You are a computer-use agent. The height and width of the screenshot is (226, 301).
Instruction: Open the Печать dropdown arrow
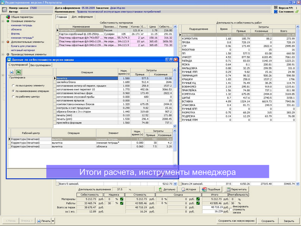click(52, 221)
